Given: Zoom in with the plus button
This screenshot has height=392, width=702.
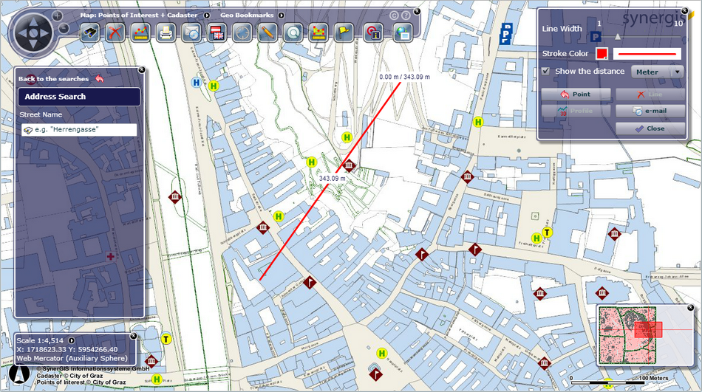Looking at the screenshot, I should point(58,16).
